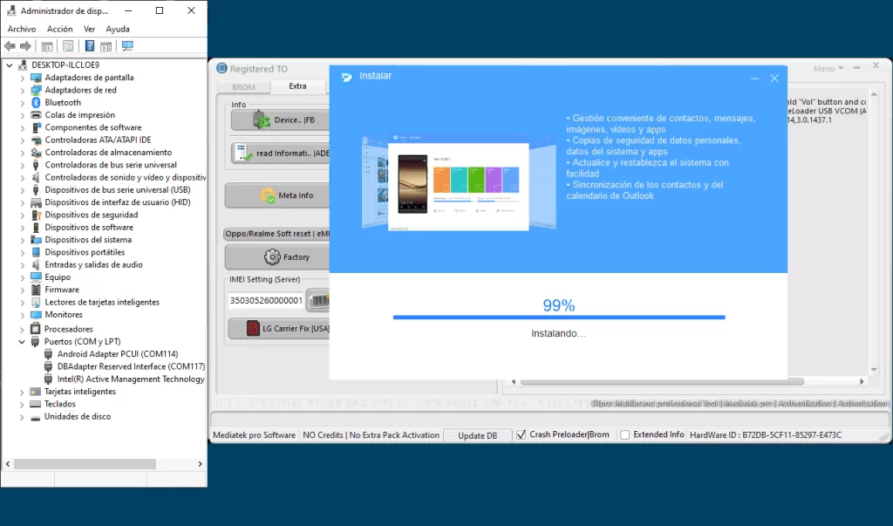The width and height of the screenshot is (893, 526).
Task: Click the IMEI number input field
Action: (x=266, y=300)
